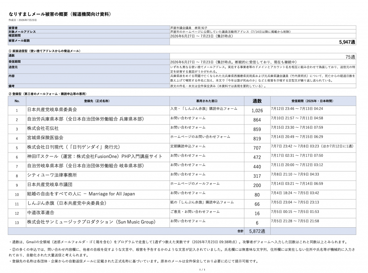Screen dimensions: 368x273
Task: Click the period 7月17日 02:31 〜 7月17日 07:50
Action: (297, 155)
